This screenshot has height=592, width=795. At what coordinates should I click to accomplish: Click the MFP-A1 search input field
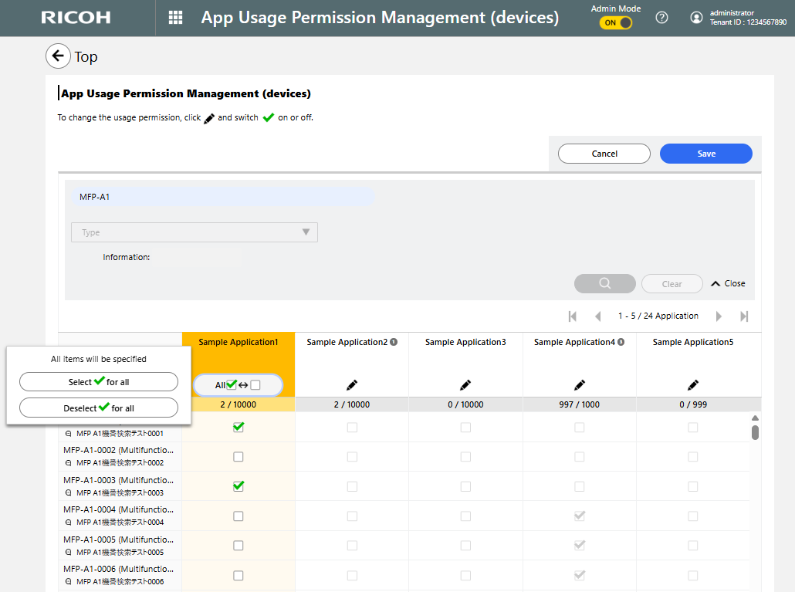[x=222, y=197]
